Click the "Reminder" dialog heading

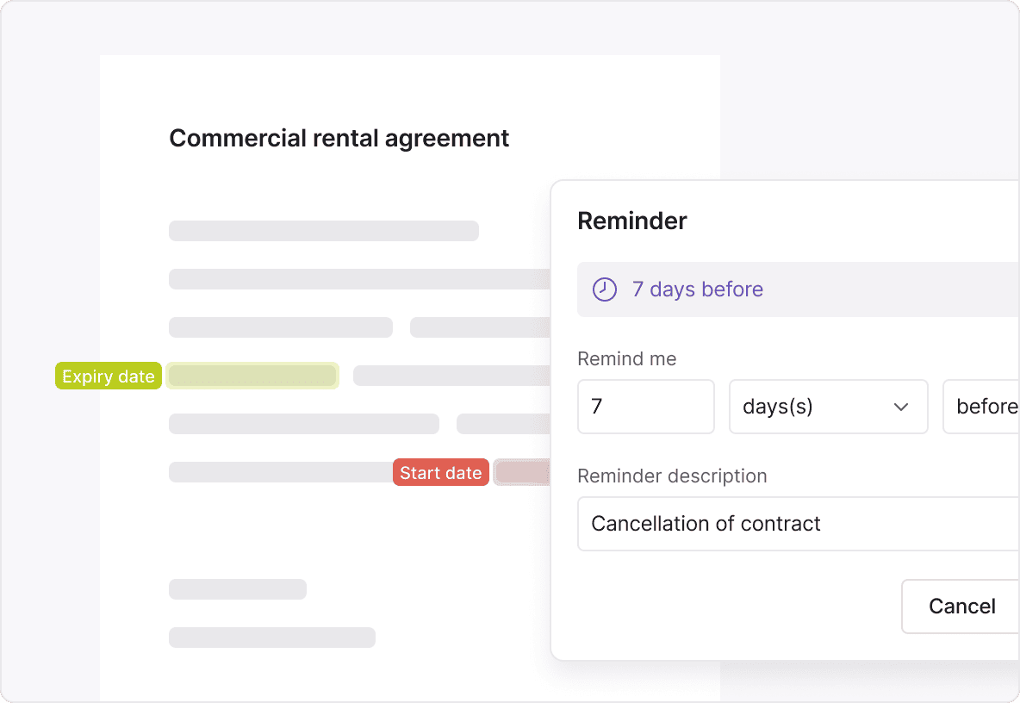pyautogui.click(x=632, y=221)
